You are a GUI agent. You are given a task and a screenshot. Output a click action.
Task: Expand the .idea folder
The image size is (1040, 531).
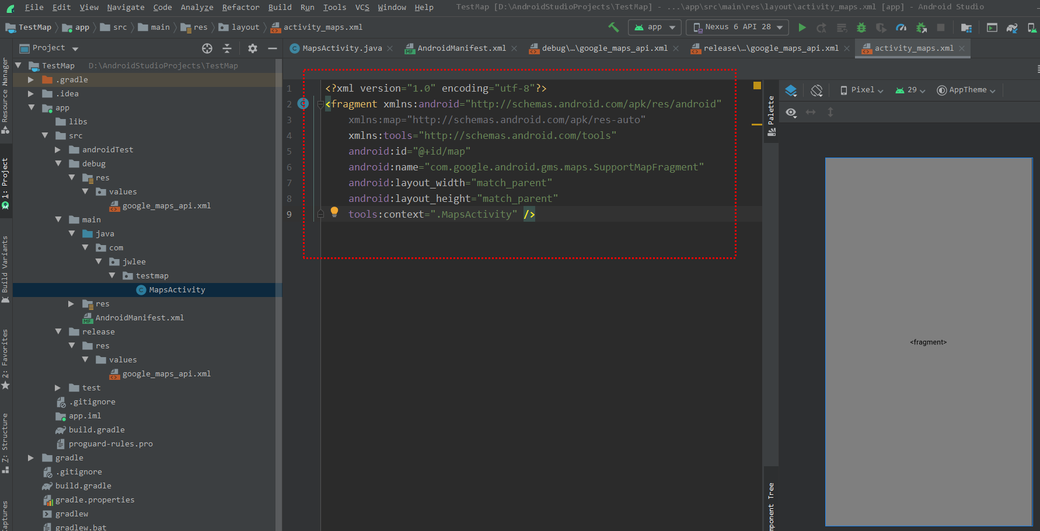(x=31, y=94)
